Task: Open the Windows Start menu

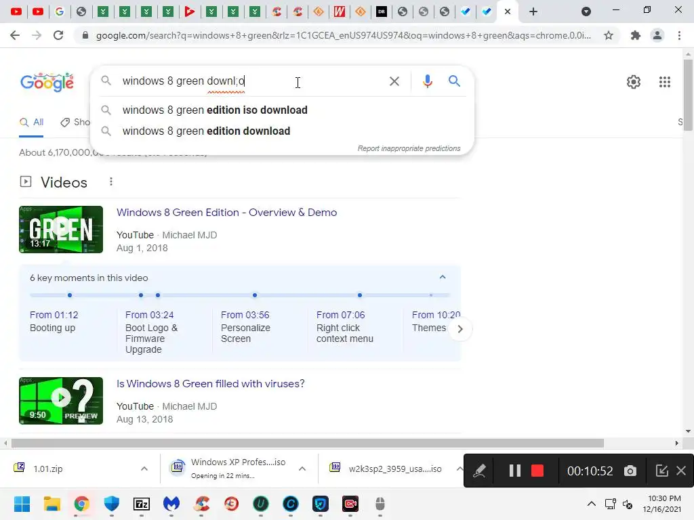Action: pyautogui.click(x=22, y=504)
